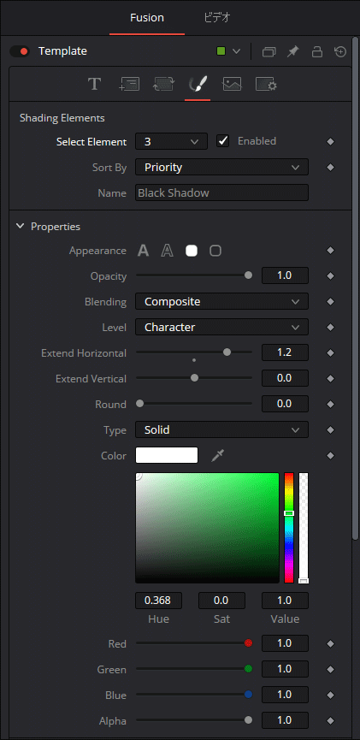Open the Layout tab icon
The width and height of the screenshot is (360, 740).
click(x=129, y=85)
